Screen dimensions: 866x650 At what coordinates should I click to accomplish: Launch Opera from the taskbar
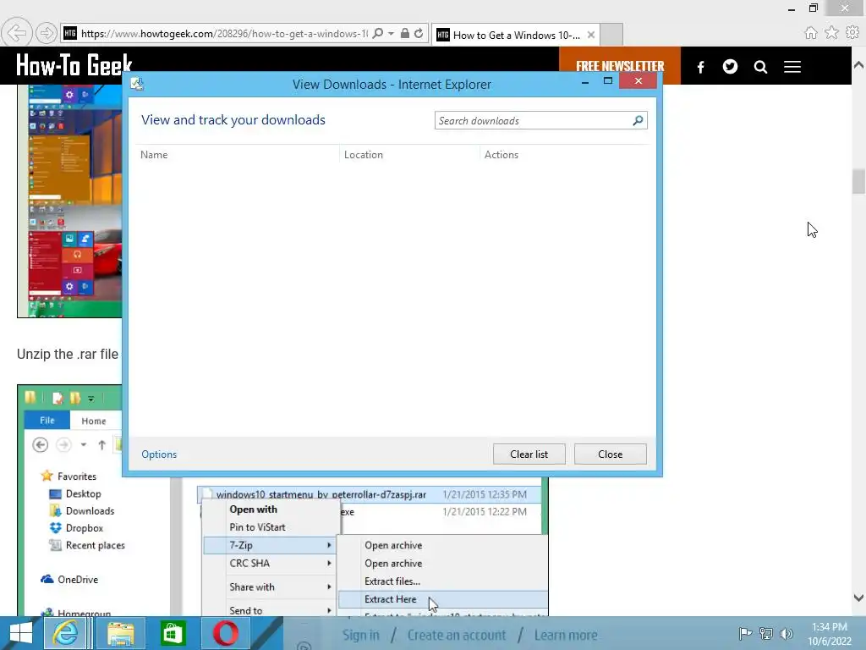coord(225,633)
